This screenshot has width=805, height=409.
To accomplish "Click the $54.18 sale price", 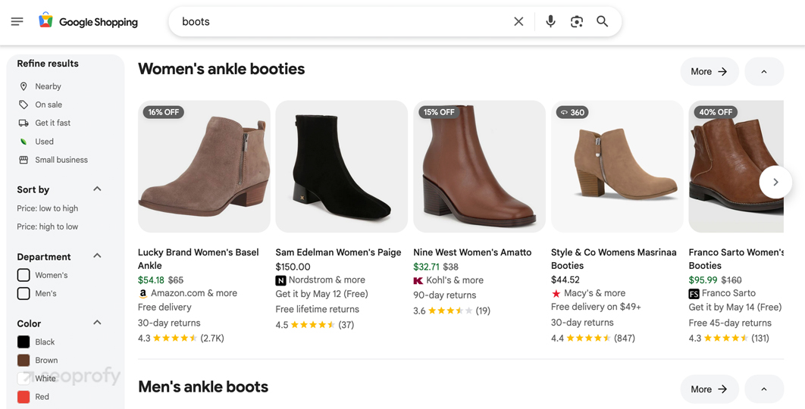I will pyautogui.click(x=151, y=280).
